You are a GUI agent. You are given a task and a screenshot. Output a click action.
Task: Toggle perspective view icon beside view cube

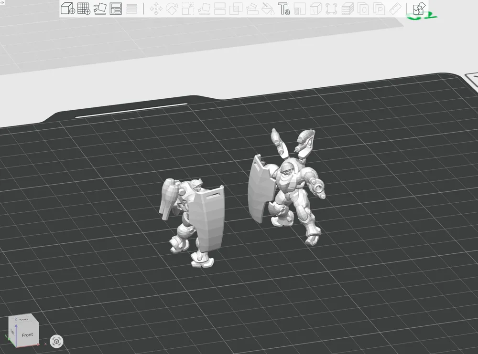pos(56,341)
